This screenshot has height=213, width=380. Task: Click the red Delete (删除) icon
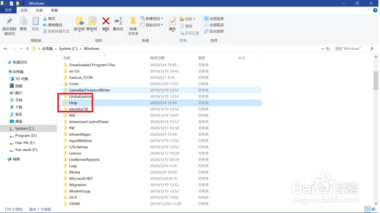pyautogui.click(x=106, y=21)
